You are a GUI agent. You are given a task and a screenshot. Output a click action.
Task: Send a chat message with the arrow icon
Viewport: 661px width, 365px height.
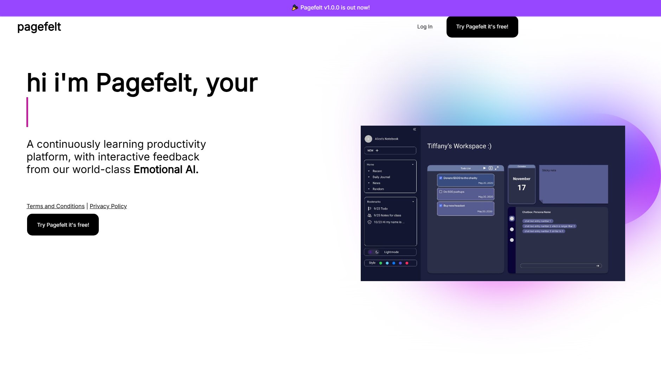(x=598, y=266)
